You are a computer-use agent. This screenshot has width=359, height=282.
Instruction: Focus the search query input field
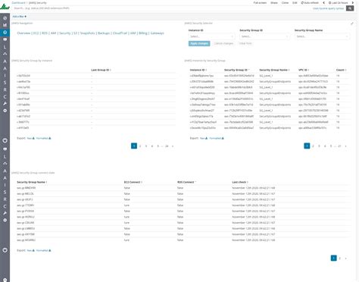pyautogui.click(x=161, y=8)
